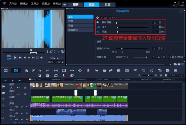The height and width of the screenshot is (125, 186).
Task: Open the record/capture option tool
Action: click(88, 70)
